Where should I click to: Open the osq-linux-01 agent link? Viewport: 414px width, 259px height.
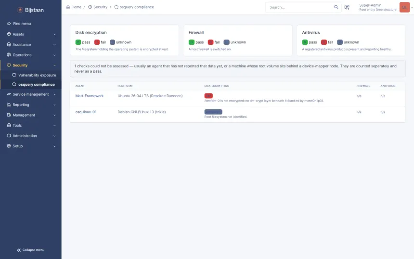pos(86,112)
